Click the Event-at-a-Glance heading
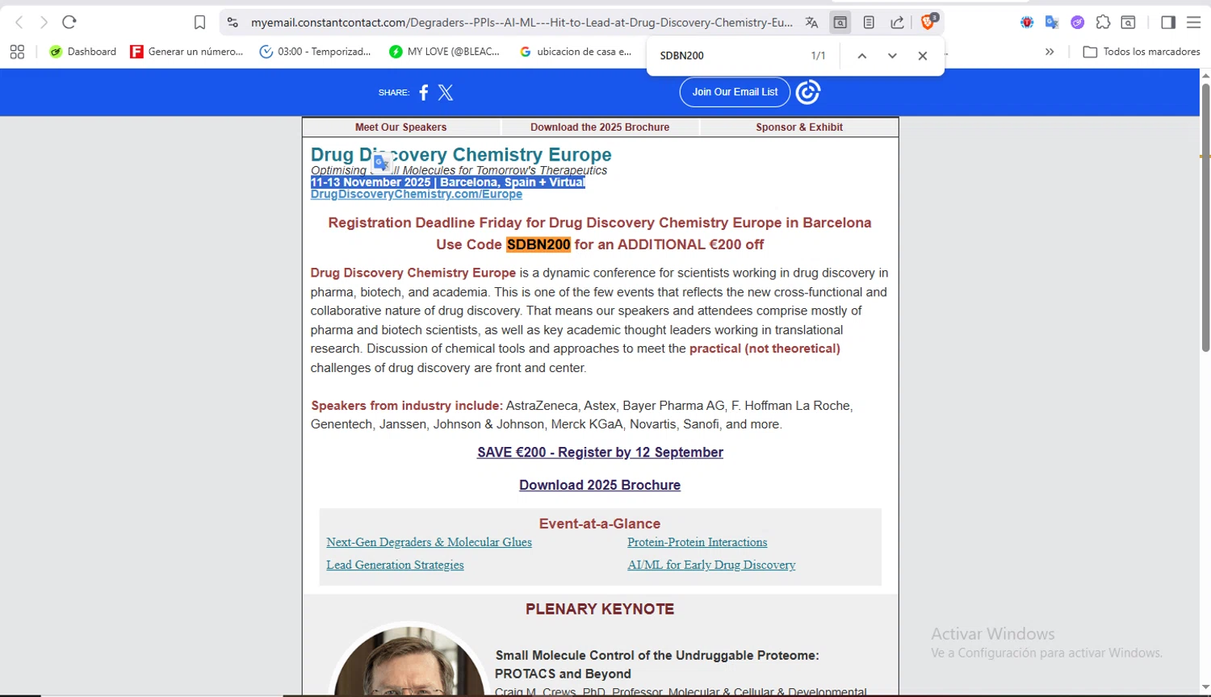 [600, 524]
